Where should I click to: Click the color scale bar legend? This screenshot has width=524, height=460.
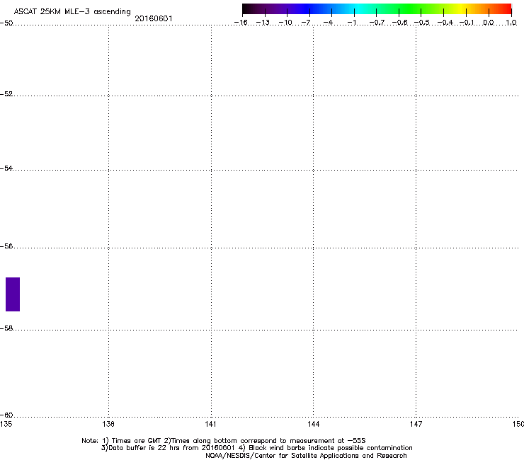click(x=377, y=9)
